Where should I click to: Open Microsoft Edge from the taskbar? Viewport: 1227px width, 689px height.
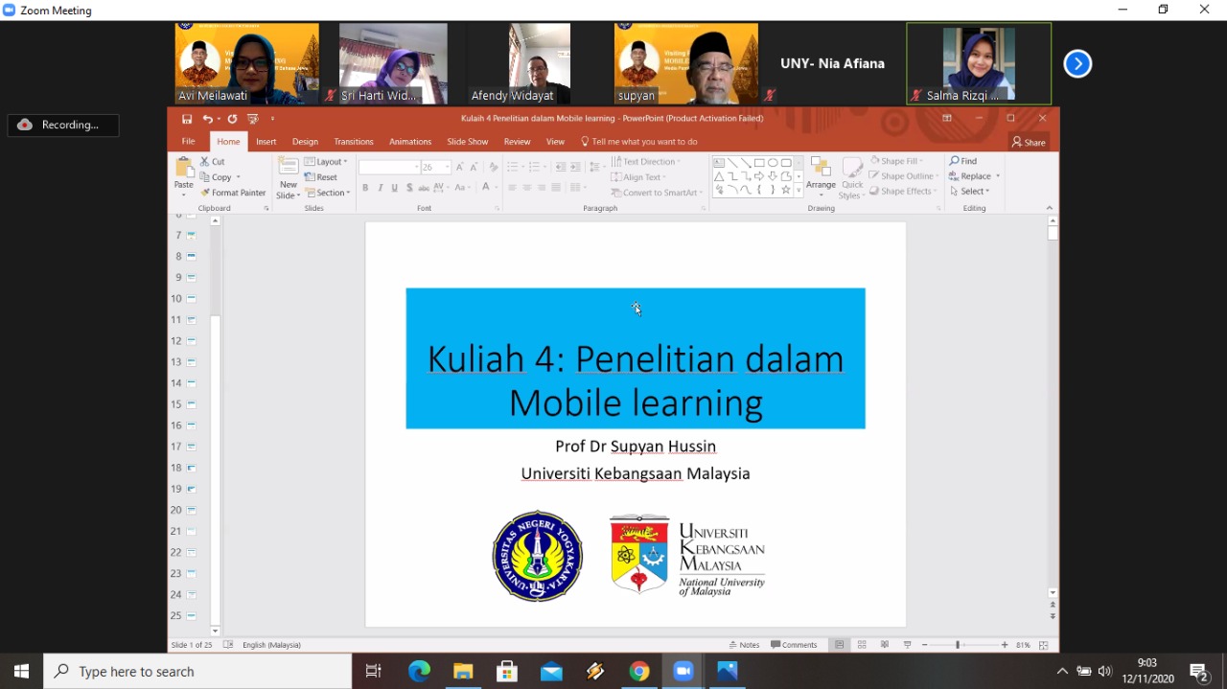(x=419, y=672)
